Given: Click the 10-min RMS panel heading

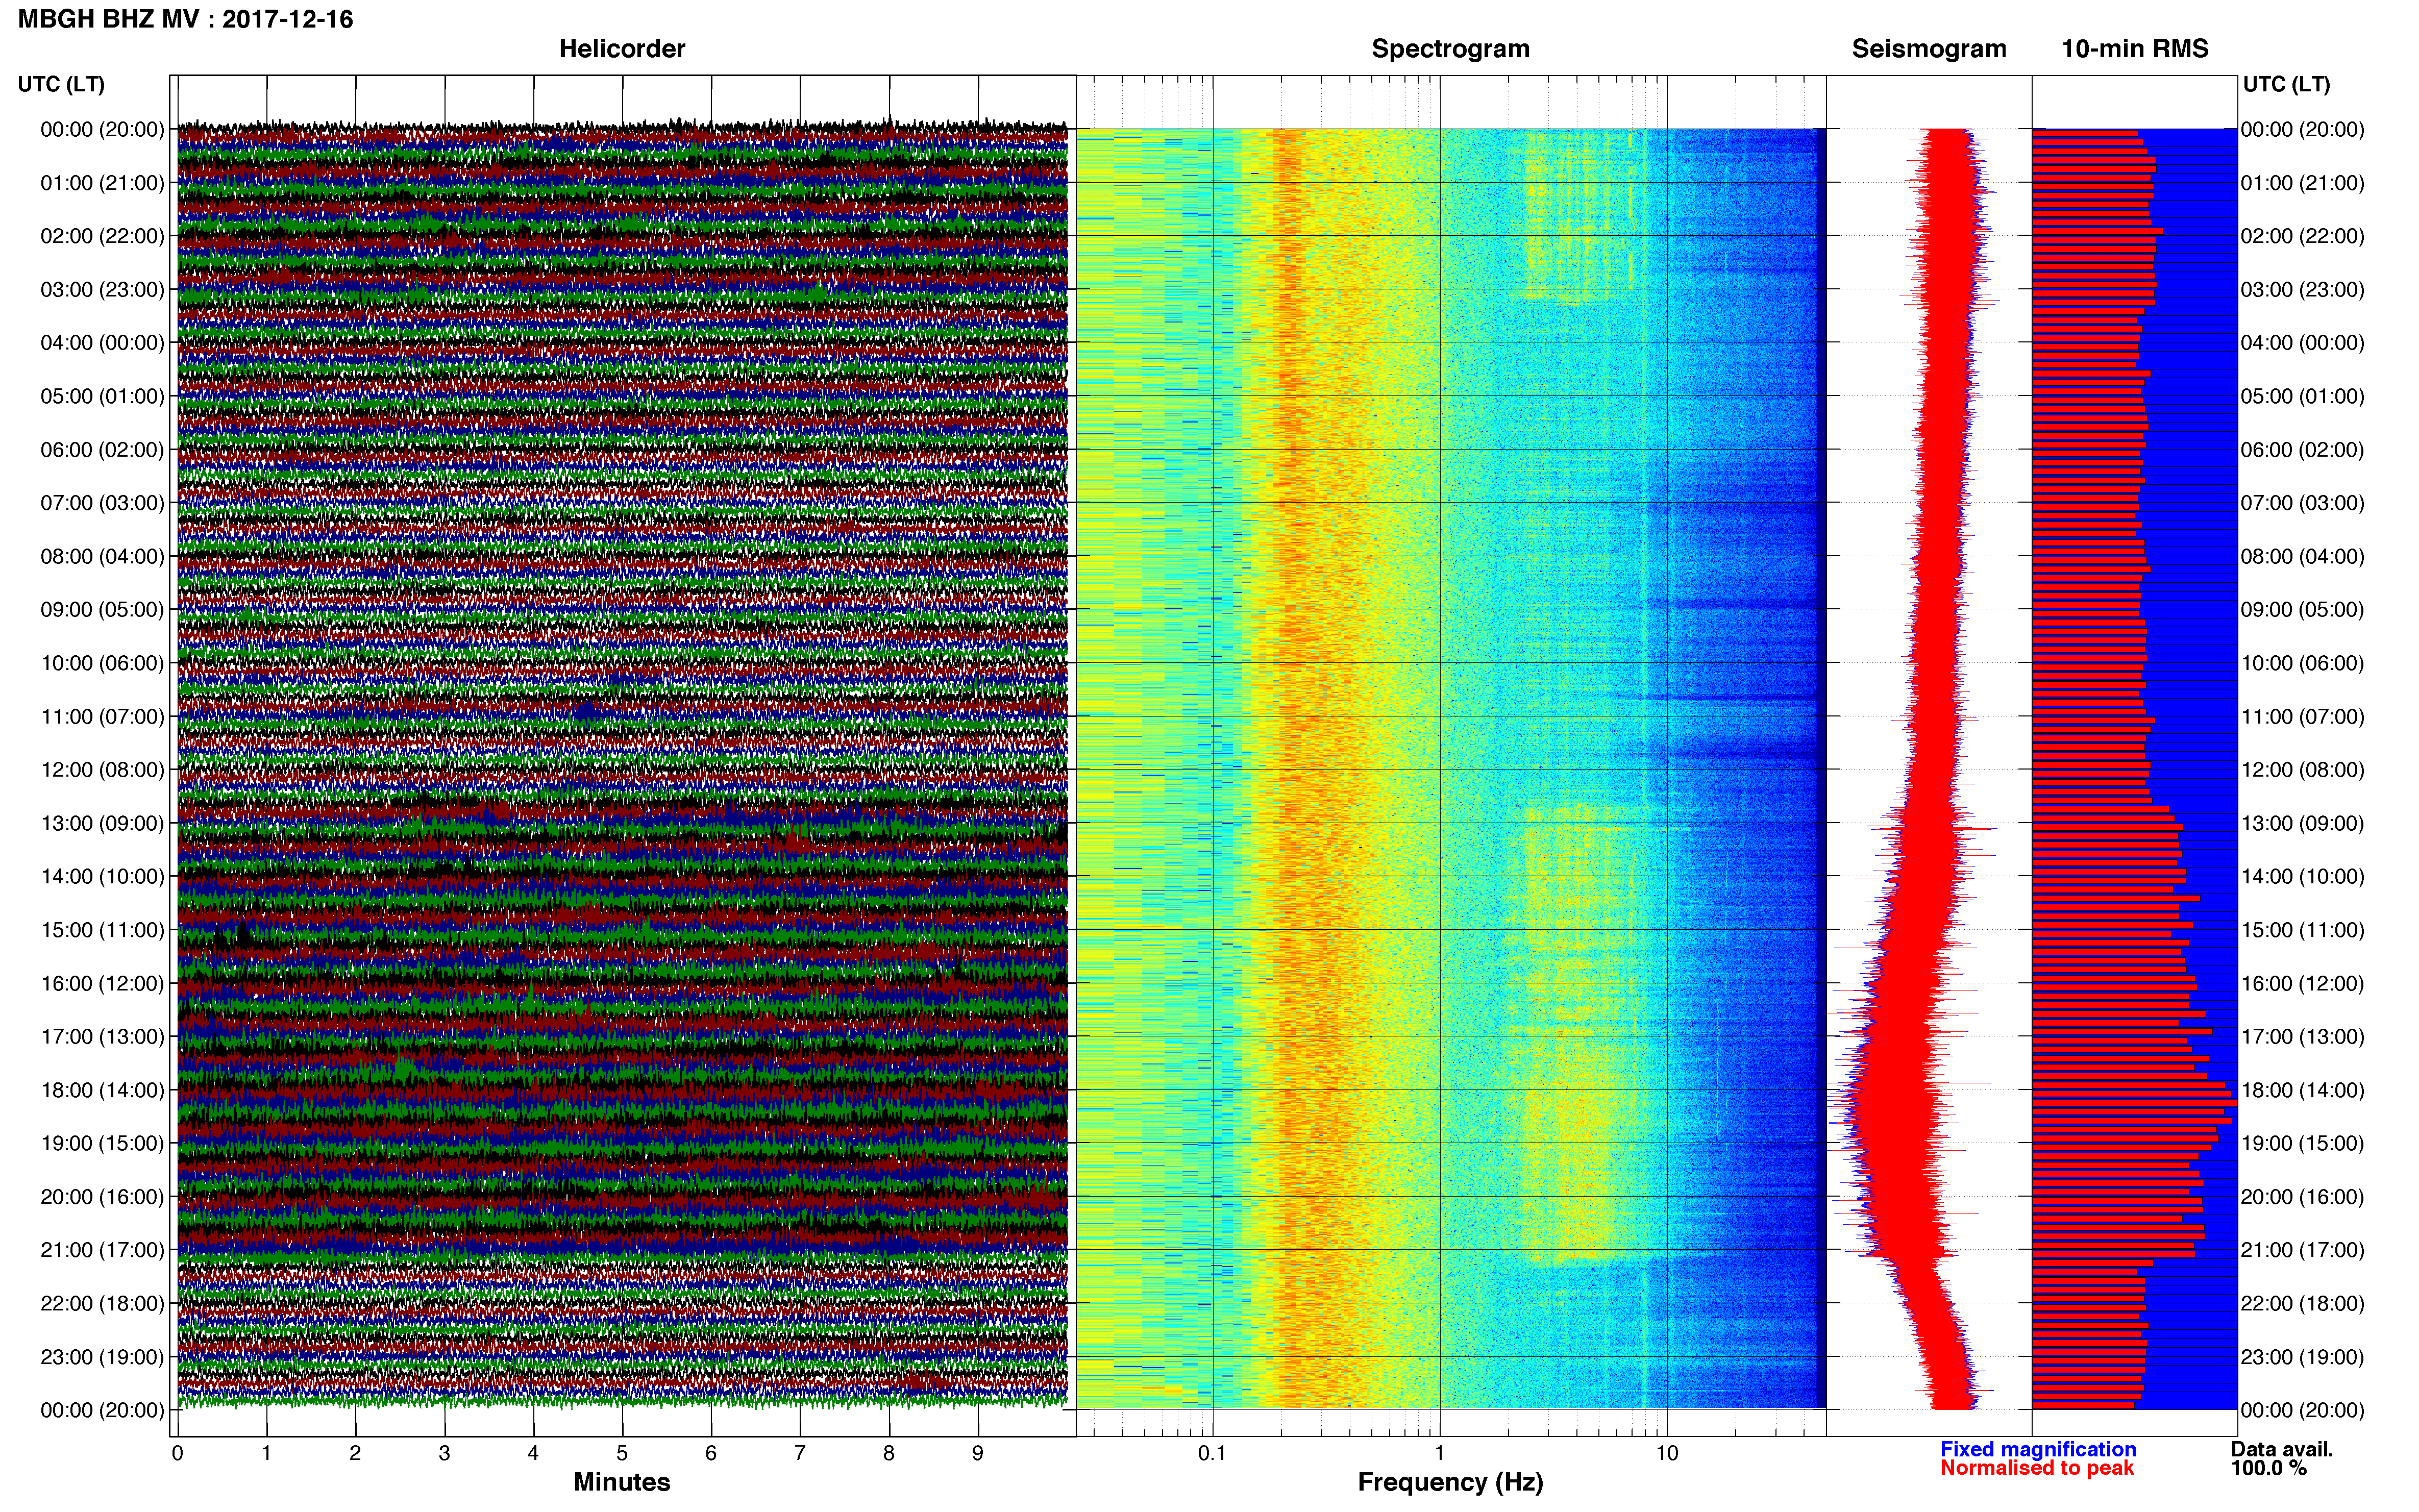Looking at the screenshot, I should coord(2134,49).
